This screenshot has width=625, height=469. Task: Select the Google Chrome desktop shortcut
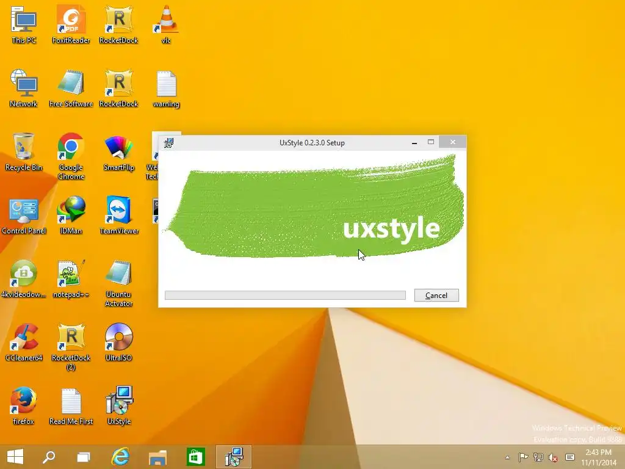pyautogui.click(x=71, y=156)
